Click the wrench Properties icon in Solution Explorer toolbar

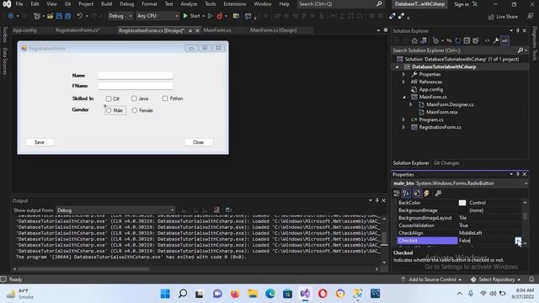pos(496,41)
